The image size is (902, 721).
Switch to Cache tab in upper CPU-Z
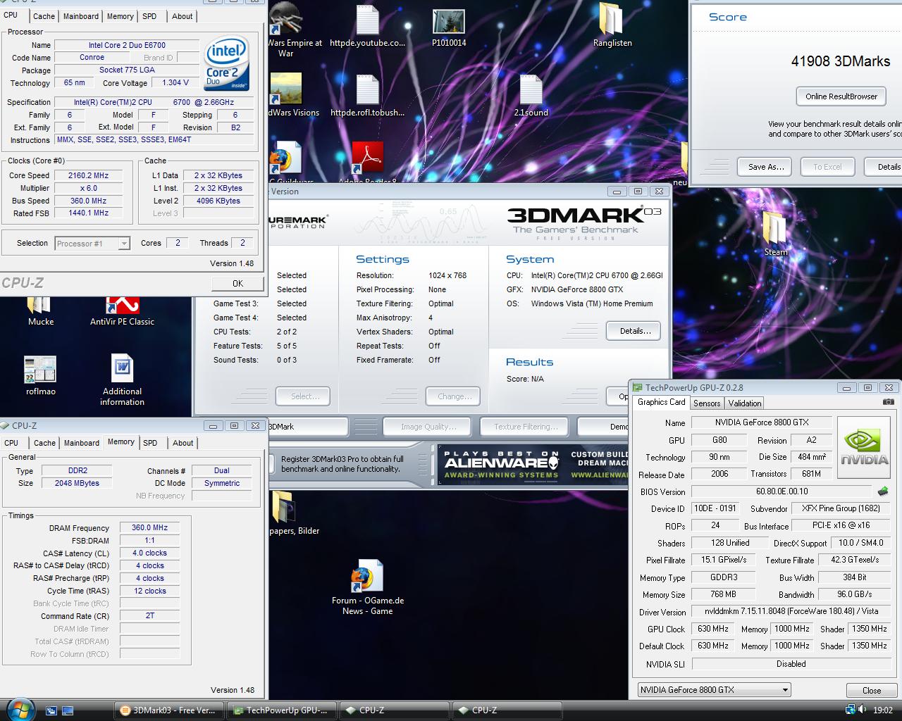(44, 15)
